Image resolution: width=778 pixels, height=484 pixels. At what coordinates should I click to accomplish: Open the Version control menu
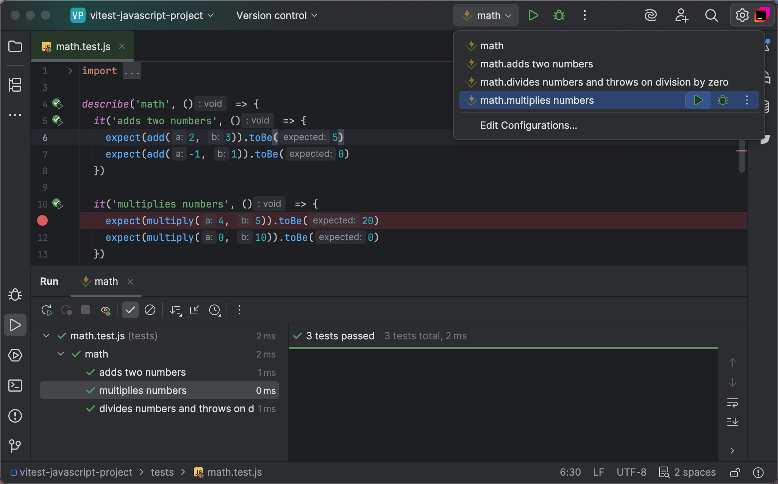click(276, 15)
